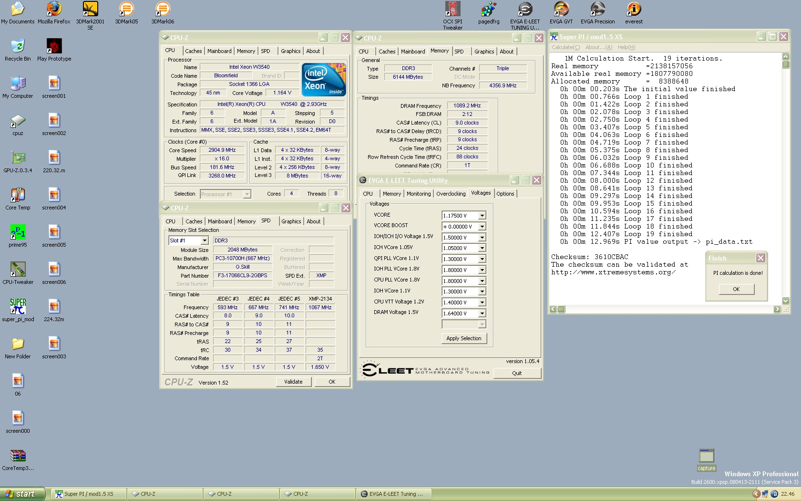Open everest desktop shortcut

tap(634, 13)
